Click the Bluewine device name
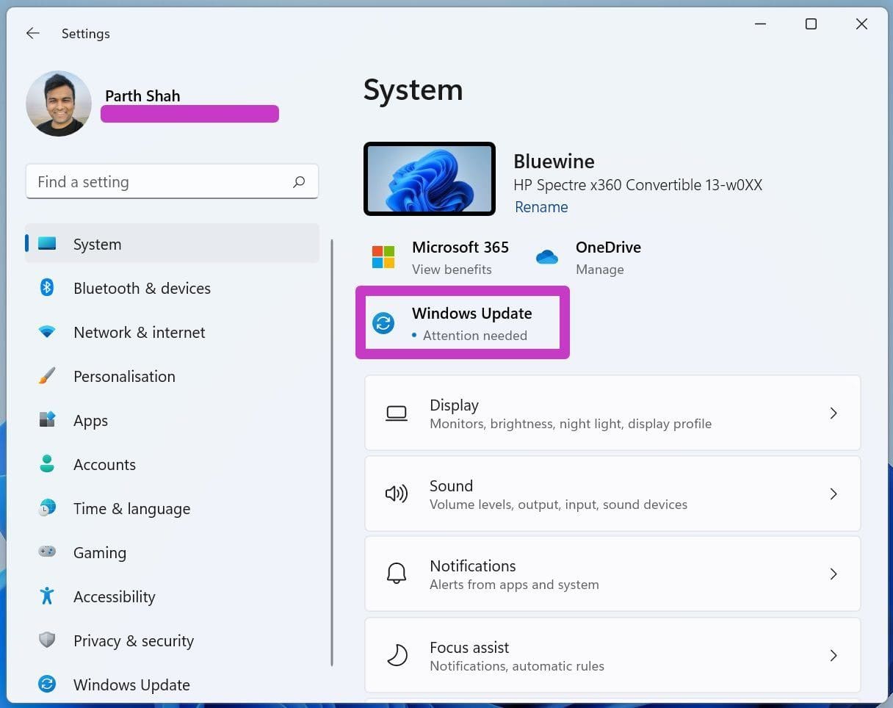Viewport: 893px width, 708px height. [554, 161]
